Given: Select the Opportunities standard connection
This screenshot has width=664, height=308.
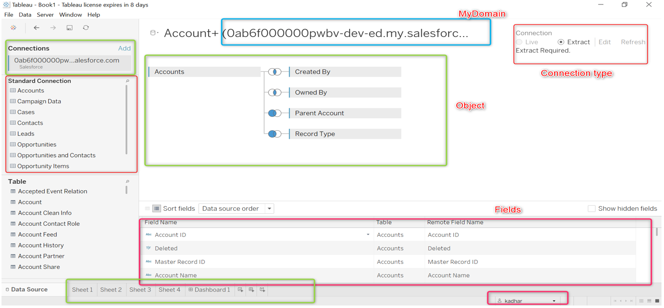Looking at the screenshot, I should (x=37, y=144).
